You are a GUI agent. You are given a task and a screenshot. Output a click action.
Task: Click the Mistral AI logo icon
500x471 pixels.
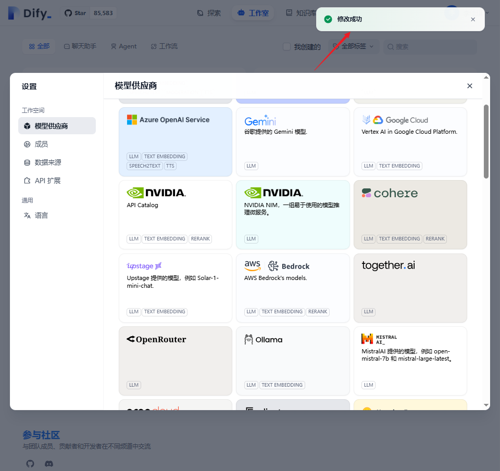pyautogui.click(x=367, y=339)
